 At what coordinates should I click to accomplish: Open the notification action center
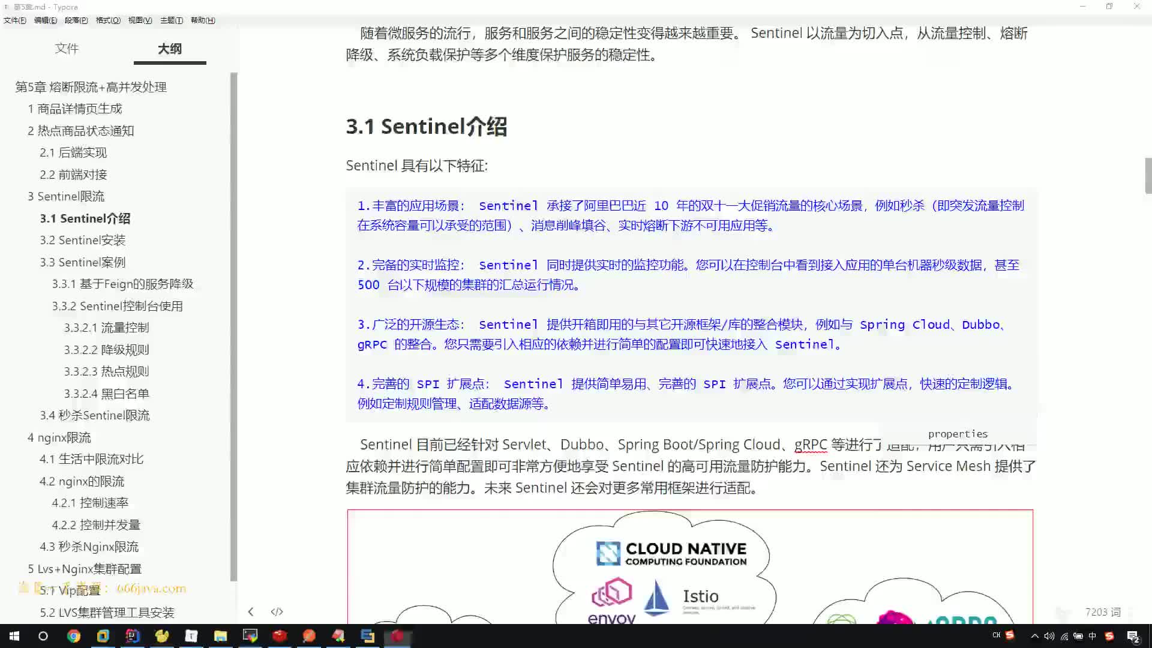coord(1133,636)
